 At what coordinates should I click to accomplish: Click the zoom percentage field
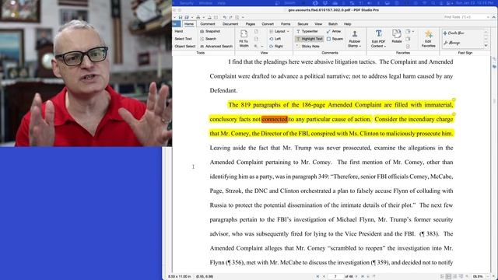(478, 277)
